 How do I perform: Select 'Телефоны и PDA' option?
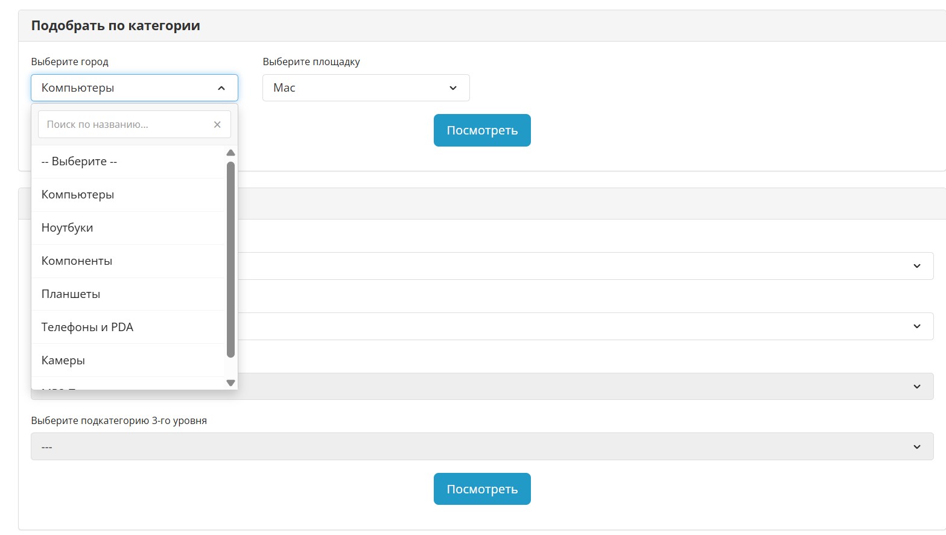click(x=128, y=328)
